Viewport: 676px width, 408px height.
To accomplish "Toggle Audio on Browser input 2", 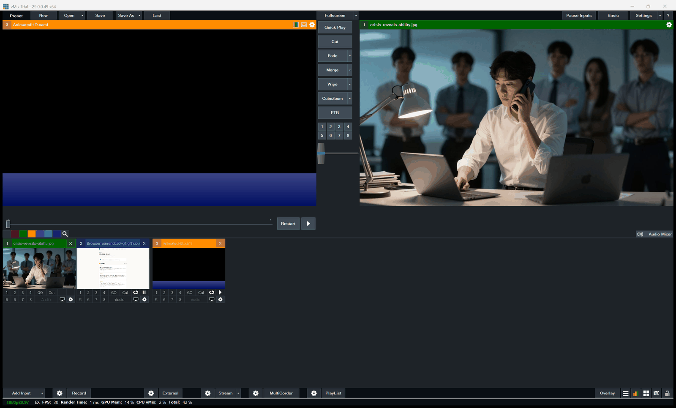I will point(120,299).
